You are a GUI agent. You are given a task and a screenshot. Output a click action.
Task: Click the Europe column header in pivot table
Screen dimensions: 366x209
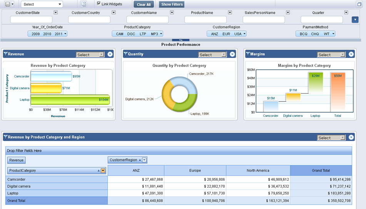pos(195,171)
